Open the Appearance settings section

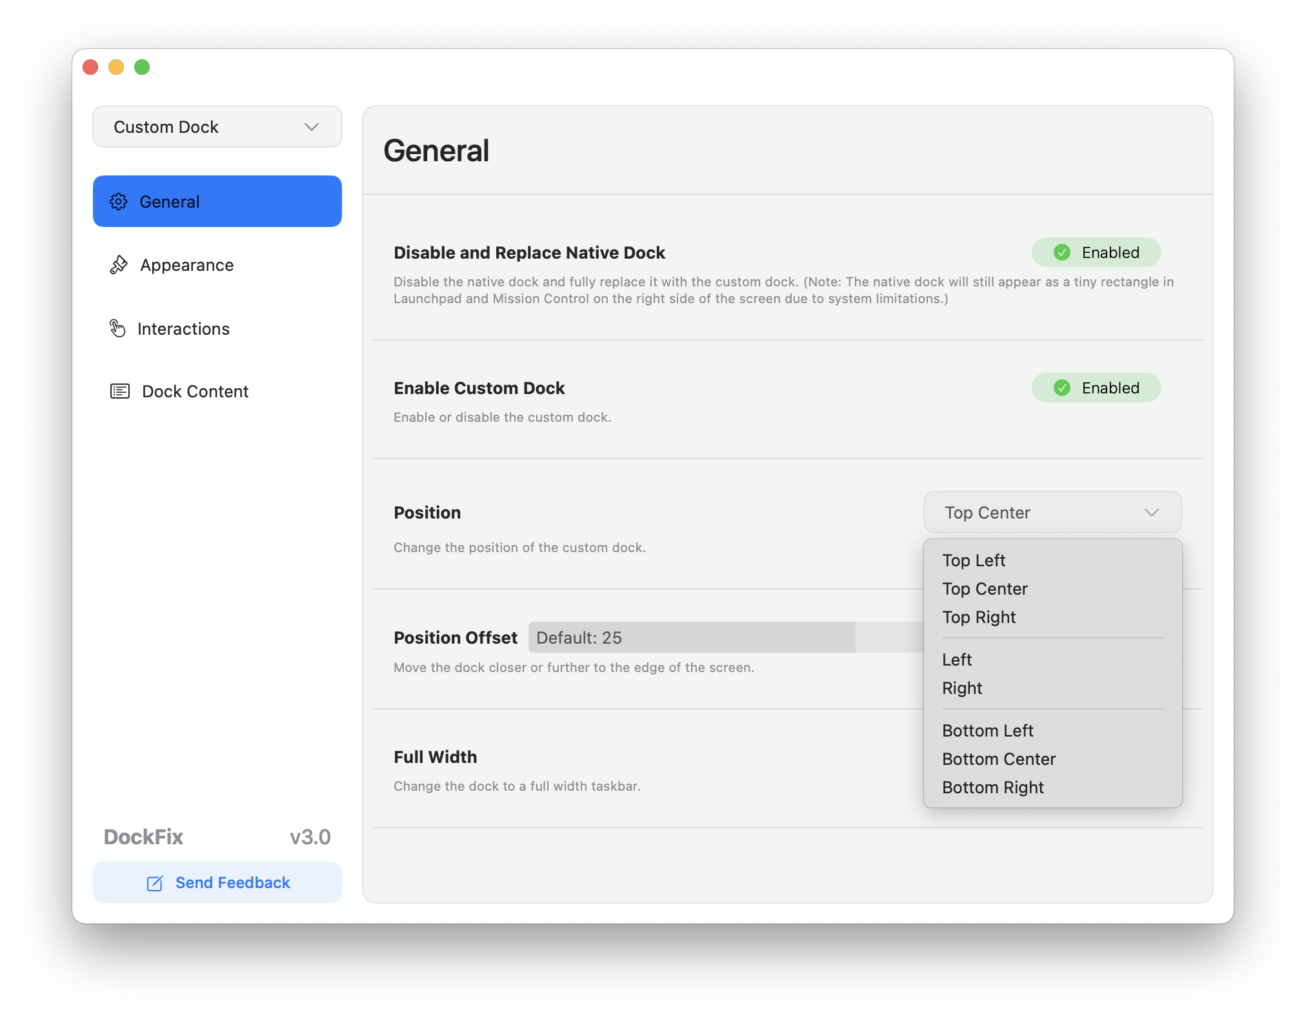(x=187, y=265)
